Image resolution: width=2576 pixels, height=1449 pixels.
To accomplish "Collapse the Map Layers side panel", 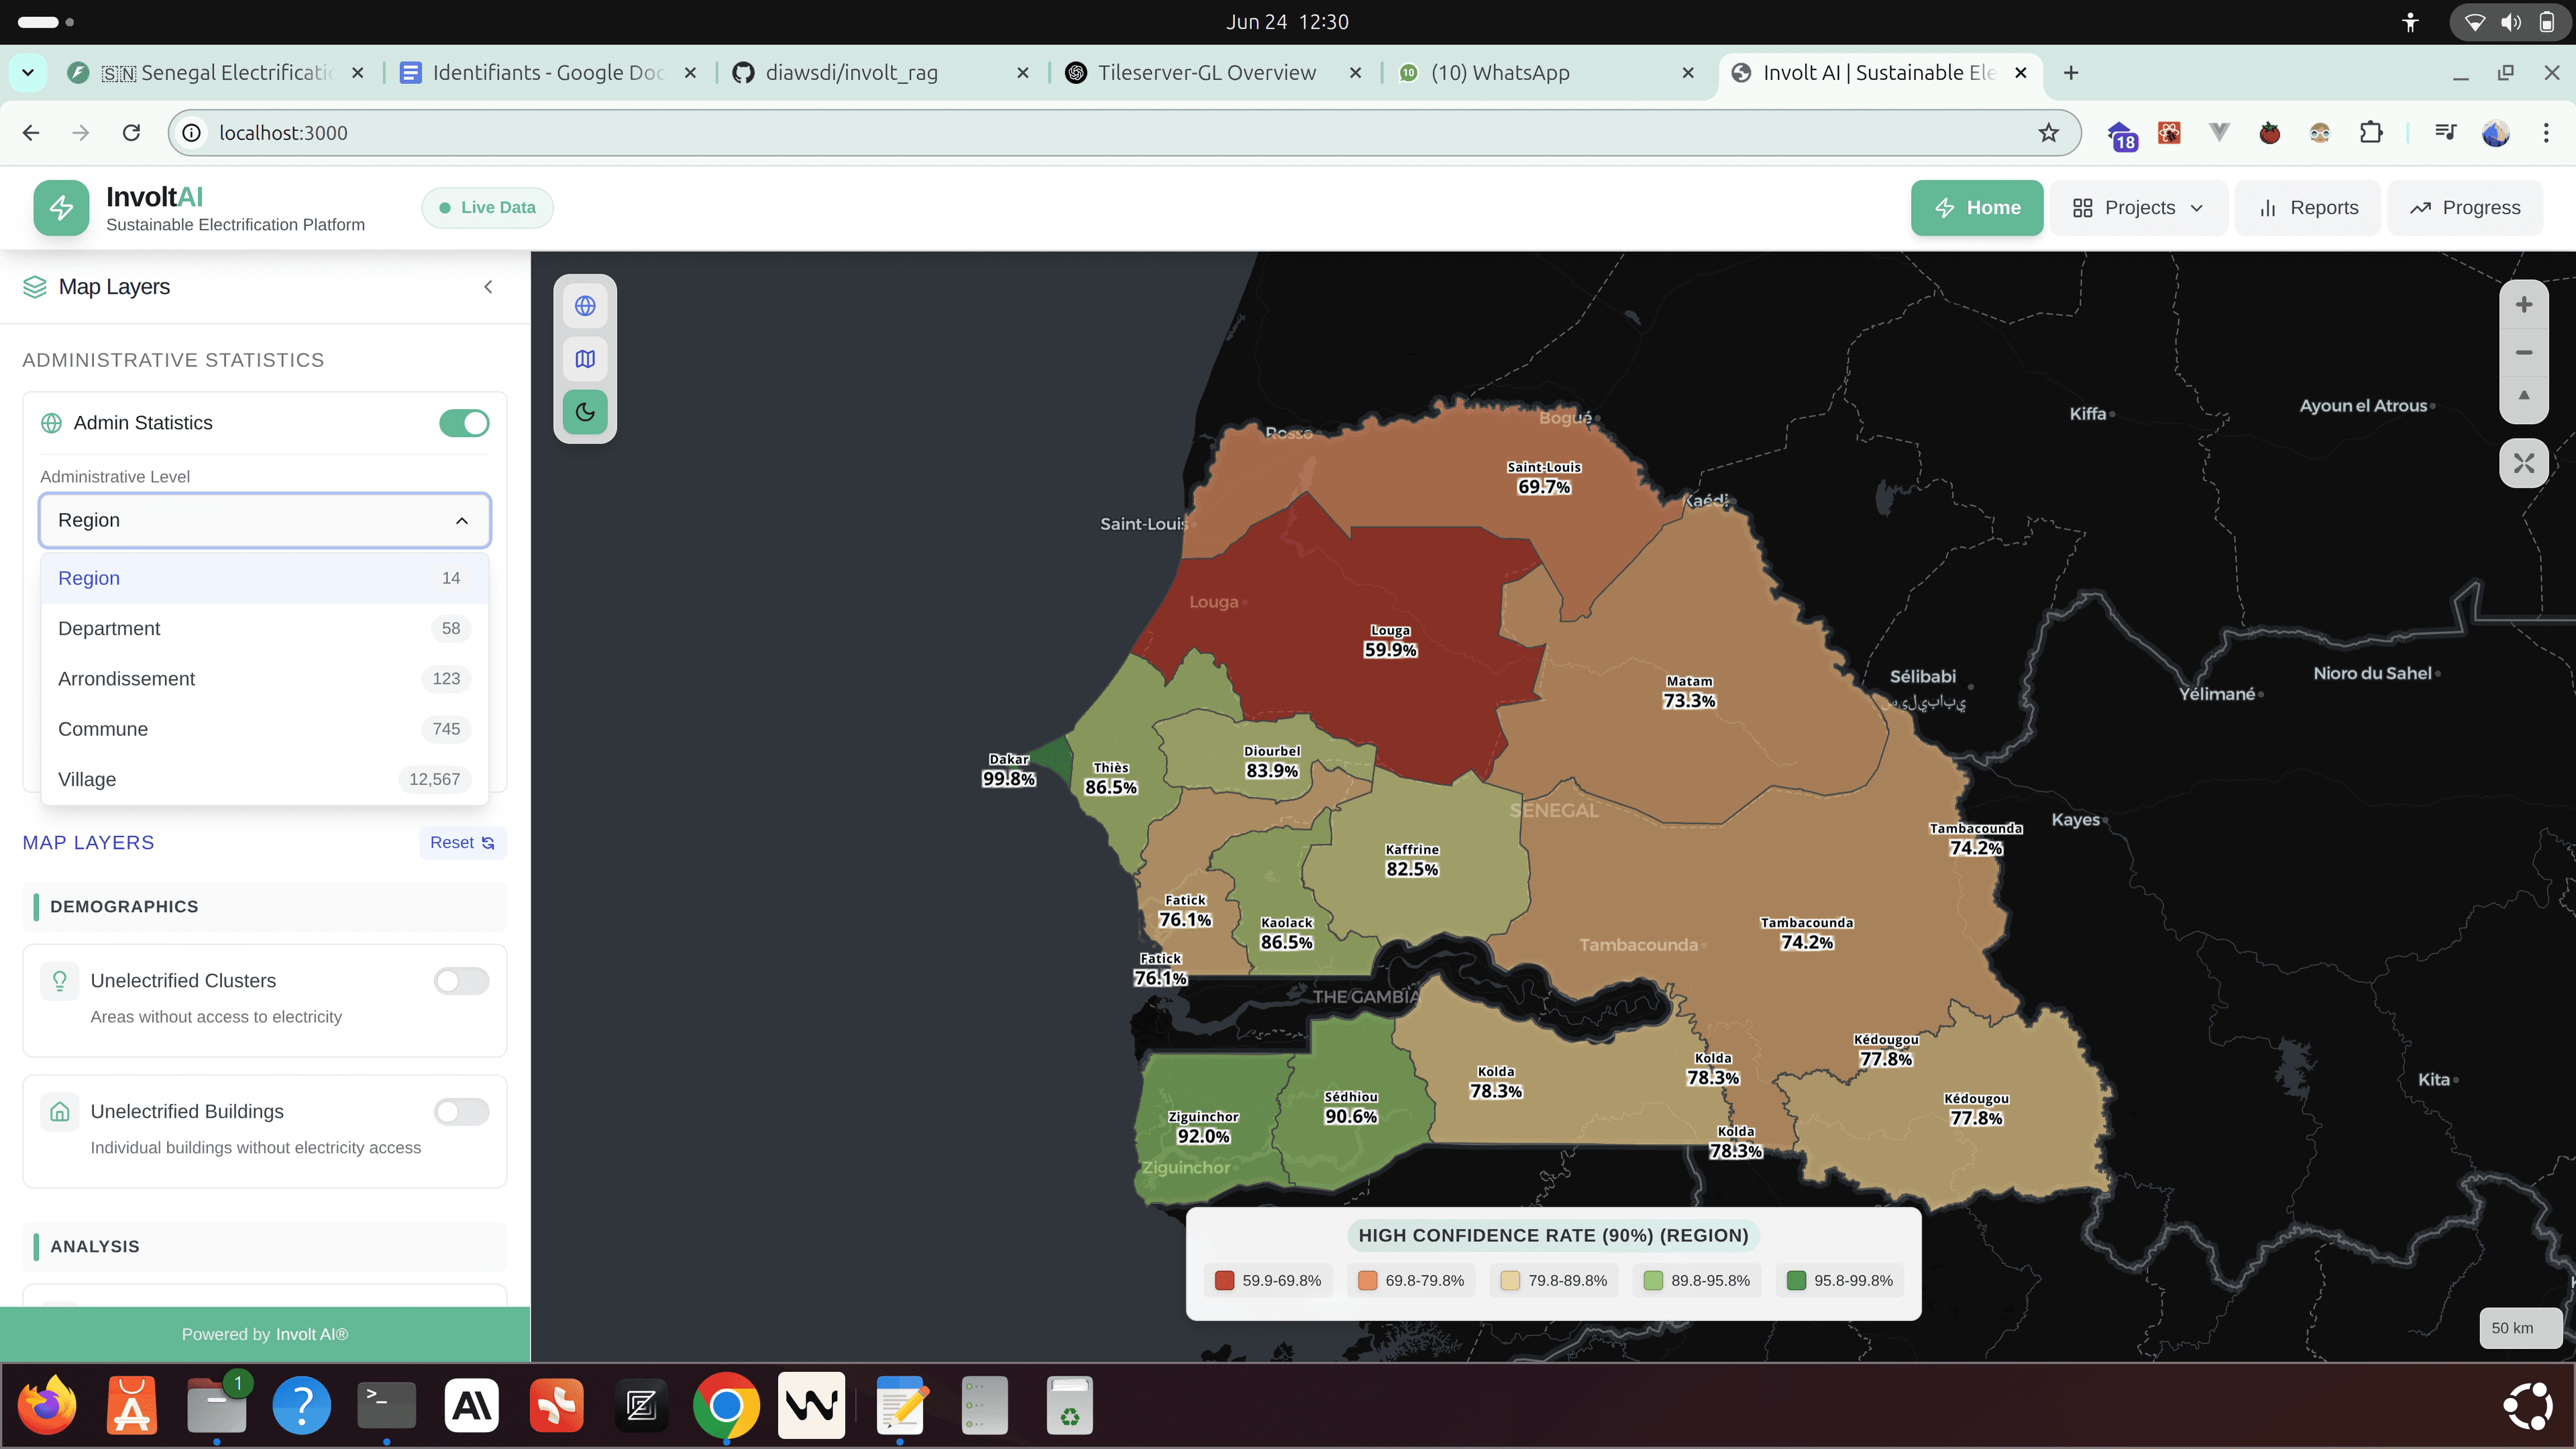I will click(488, 287).
